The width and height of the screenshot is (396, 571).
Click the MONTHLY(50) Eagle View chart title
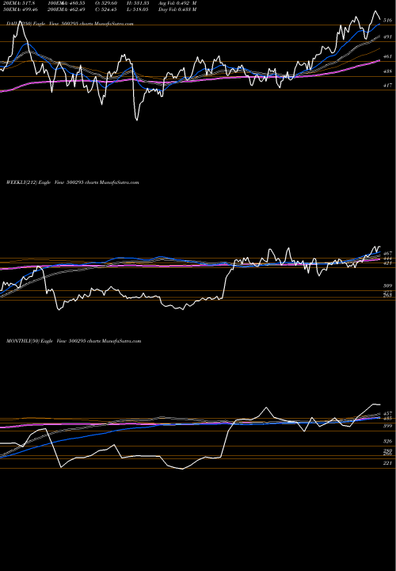point(74,341)
